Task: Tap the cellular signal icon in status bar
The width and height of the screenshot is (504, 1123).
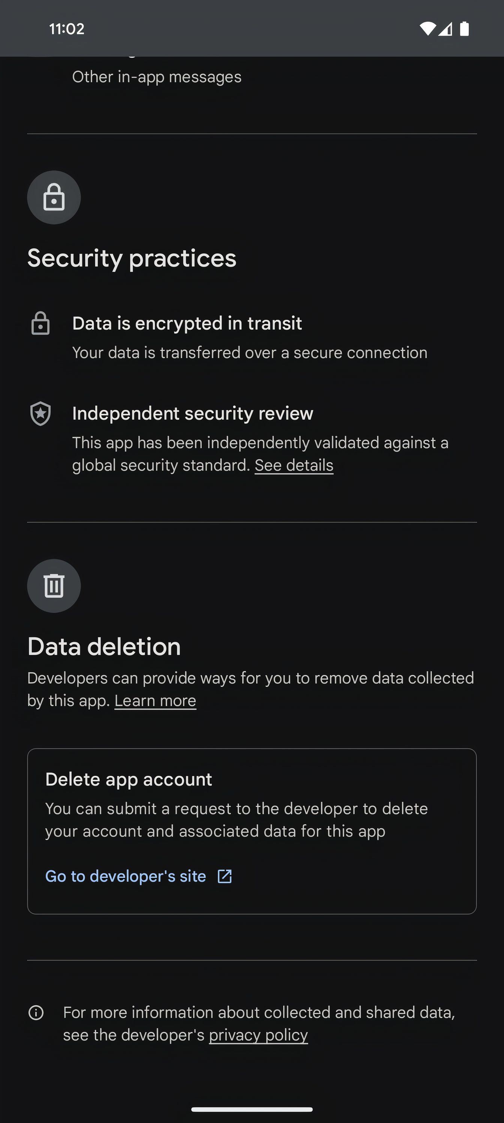Action: pyautogui.click(x=446, y=29)
